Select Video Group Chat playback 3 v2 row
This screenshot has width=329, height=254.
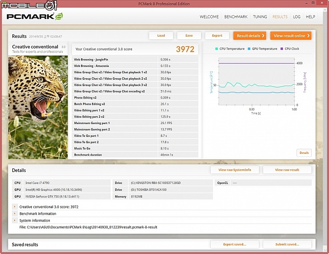(135, 85)
